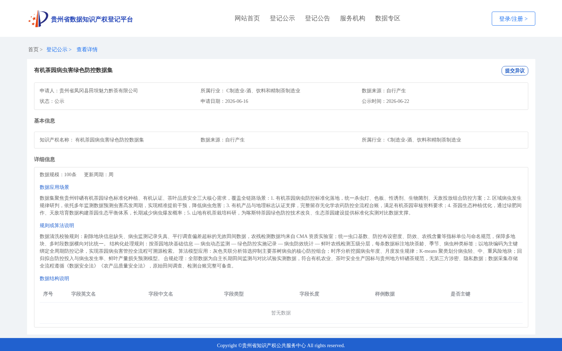The image size is (562, 351).
Task: Select 服务机构 in the top menu
Action: coord(353,18)
